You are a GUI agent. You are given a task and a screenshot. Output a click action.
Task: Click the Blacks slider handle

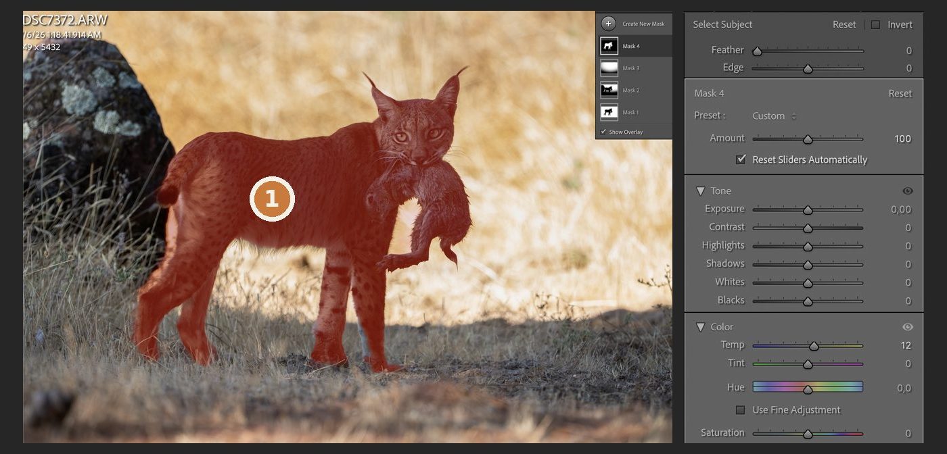tap(808, 301)
